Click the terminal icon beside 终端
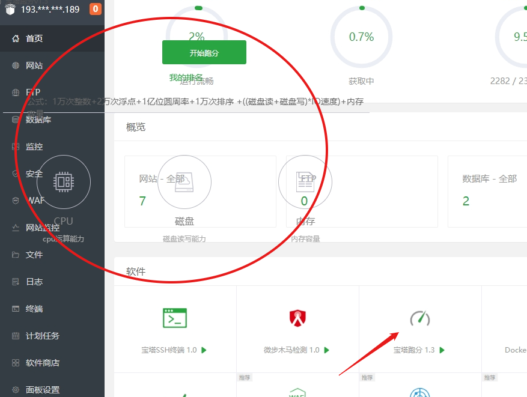 pos(16,309)
